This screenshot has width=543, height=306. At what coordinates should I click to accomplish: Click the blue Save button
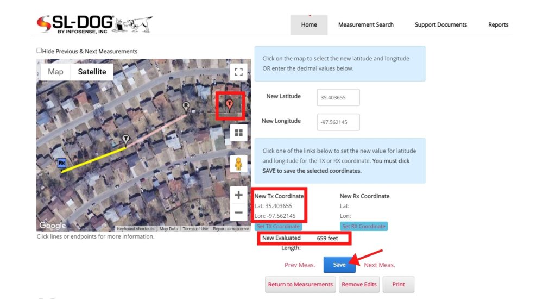[x=339, y=265]
